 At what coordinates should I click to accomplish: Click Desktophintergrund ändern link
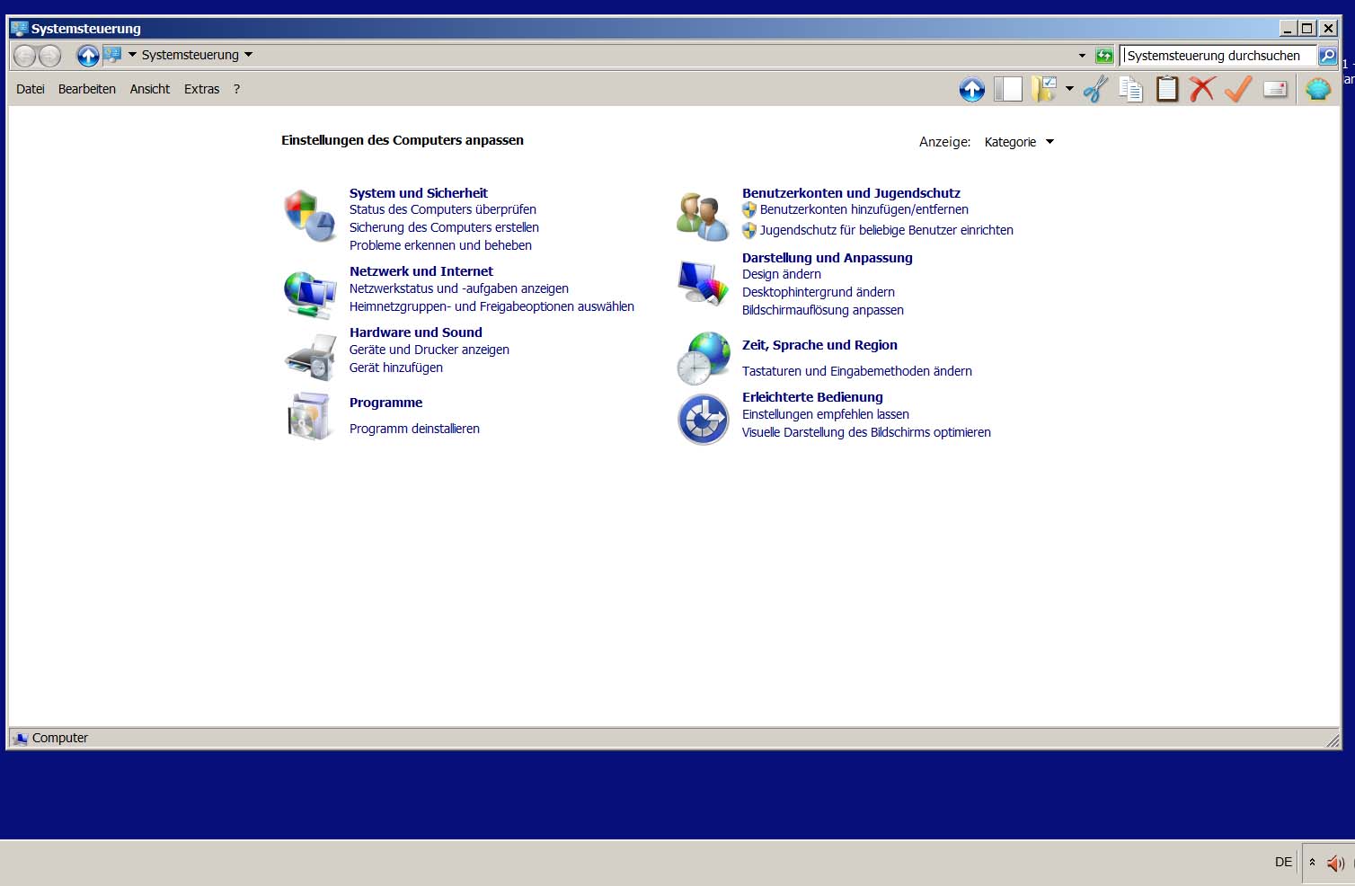(819, 292)
